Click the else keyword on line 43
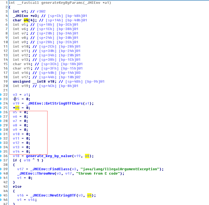Viewport: 209px width, 205px height. click(17, 187)
